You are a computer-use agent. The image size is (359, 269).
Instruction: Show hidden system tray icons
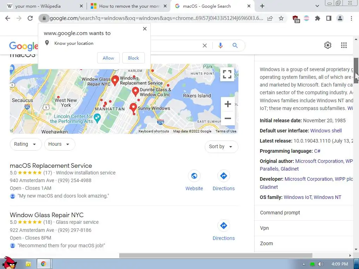coord(304,264)
